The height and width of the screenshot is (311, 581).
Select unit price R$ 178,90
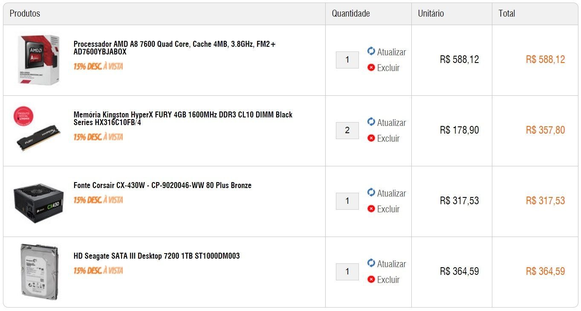460,130
